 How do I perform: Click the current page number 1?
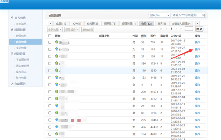pos(171,29)
